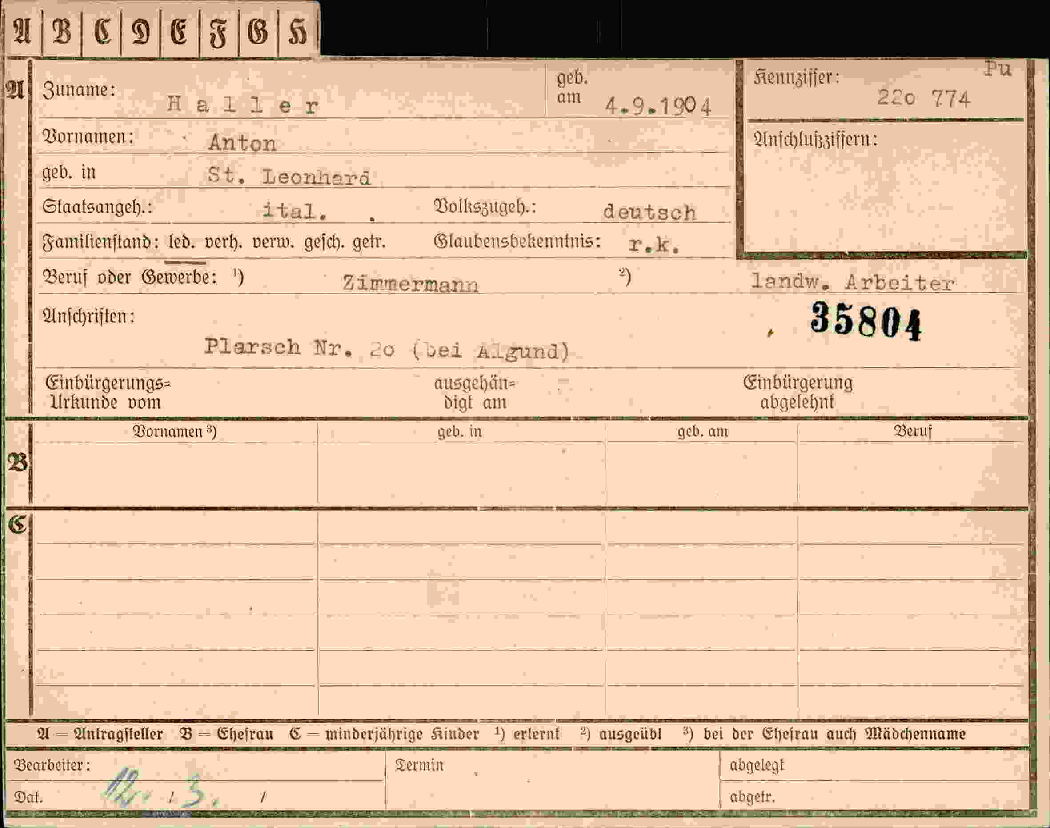Viewport: 1050px width, 828px height.
Task: Click the 'Kennziffer:' label
Action: (797, 77)
